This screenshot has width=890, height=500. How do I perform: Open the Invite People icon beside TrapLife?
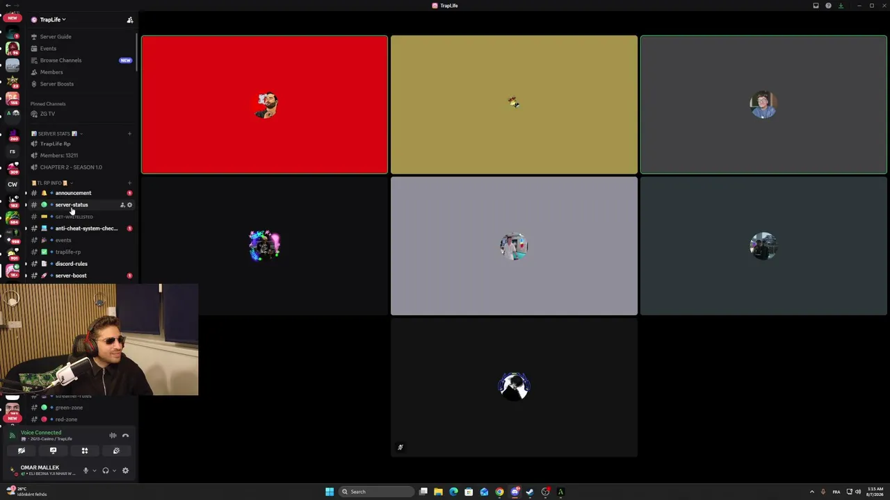tap(130, 20)
